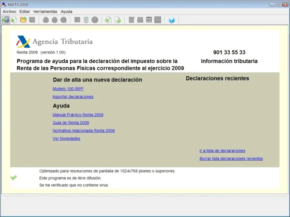
Task: Click the first greyed printer icon
Action: coord(46,20)
